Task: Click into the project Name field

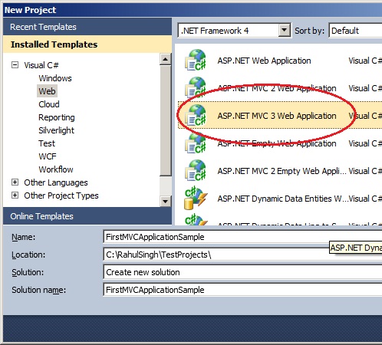Action: click(242, 237)
